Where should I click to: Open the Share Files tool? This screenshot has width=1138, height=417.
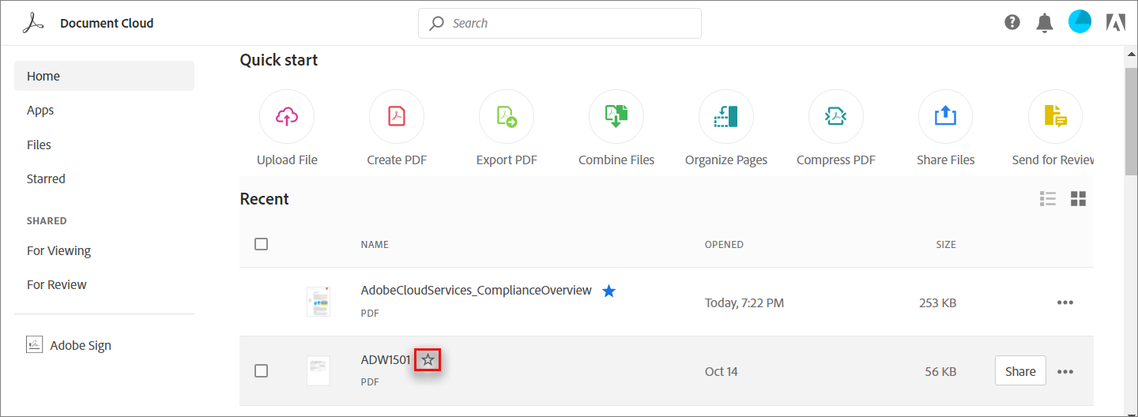pos(946,118)
